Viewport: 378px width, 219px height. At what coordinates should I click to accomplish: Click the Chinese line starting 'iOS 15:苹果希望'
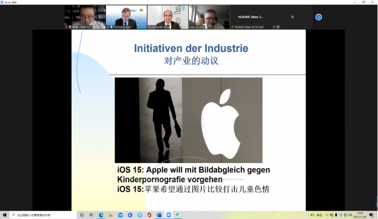click(193, 189)
